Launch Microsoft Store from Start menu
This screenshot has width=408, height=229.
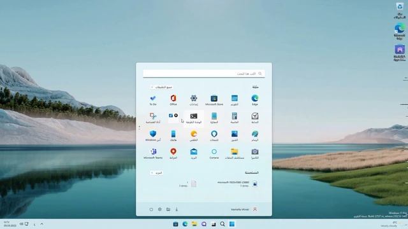[214, 100]
